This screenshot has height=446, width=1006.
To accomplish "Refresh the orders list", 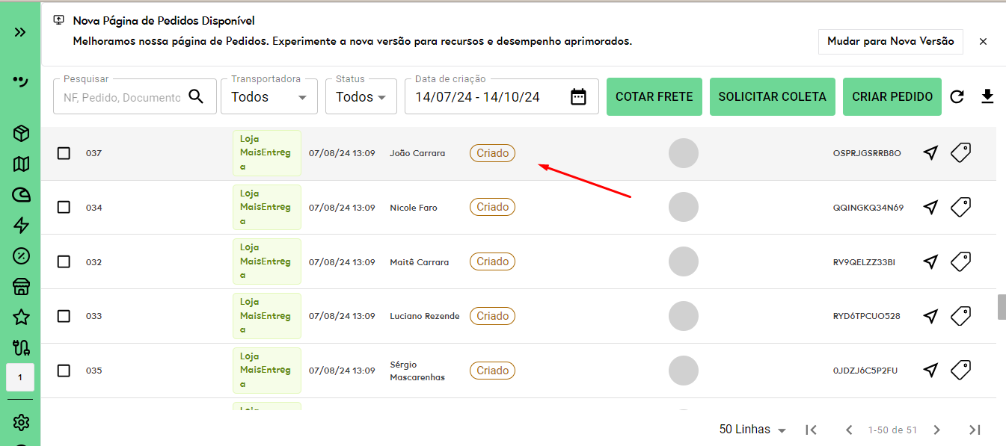I will [x=957, y=96].
